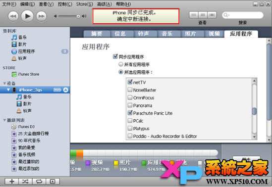272x187 pixels.
Task: Switch to the 铃声 tab
Action: coord(145,34)
